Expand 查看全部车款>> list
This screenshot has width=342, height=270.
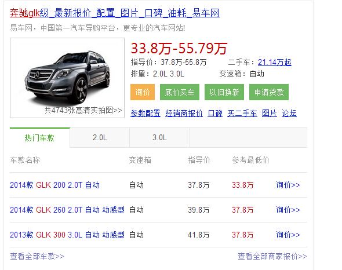click(37, 256)
